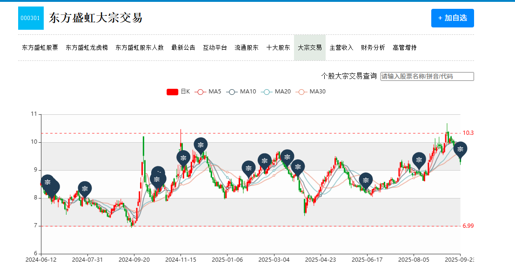Open the 最新公告 tab
Image resolution: width=515 pixels, height=271 pixels.
pyautogui.click(x=183, y=47)
